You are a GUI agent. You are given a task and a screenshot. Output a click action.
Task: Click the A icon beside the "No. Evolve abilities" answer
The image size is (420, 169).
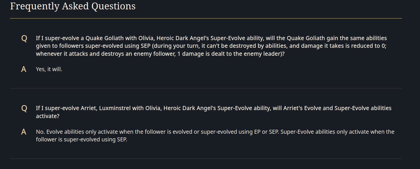tap(24, 132)
